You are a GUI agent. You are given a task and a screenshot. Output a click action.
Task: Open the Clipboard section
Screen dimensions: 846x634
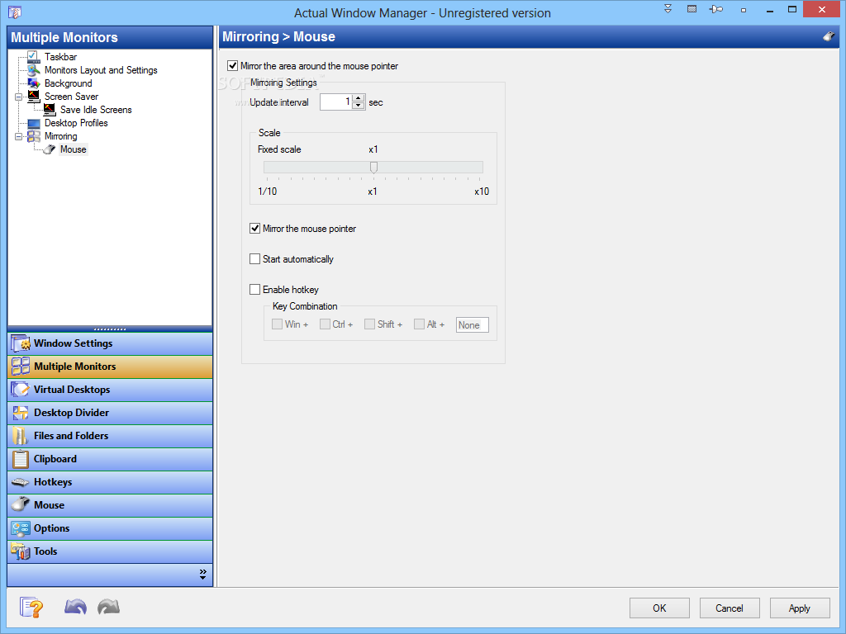click(110, 459)
